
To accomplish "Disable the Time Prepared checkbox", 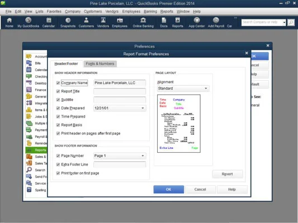I will click(58, 117).
